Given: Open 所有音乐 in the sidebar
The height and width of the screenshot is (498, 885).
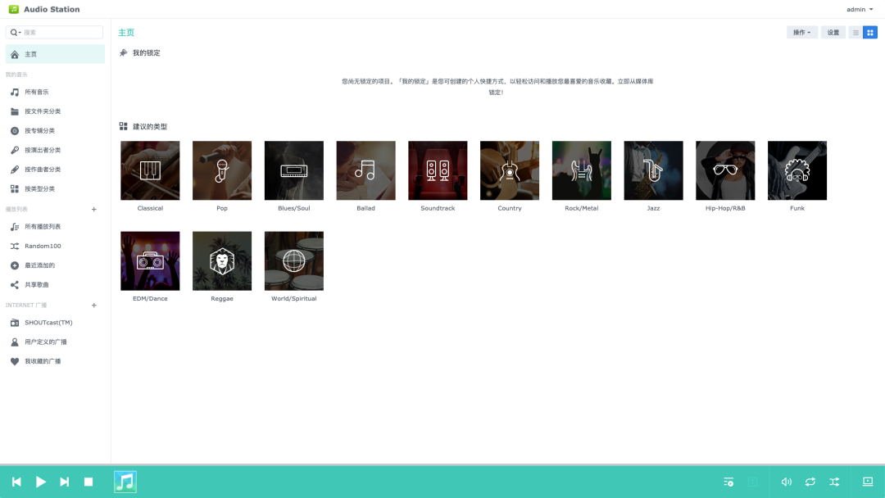Looking at the screenshot, I should click(x=36, y=93).
